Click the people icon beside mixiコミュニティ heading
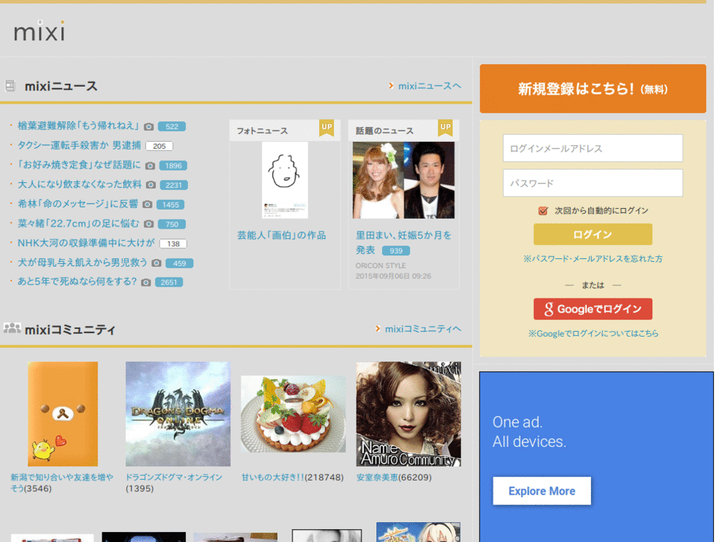723x542 pixels. tap(12, 328)
